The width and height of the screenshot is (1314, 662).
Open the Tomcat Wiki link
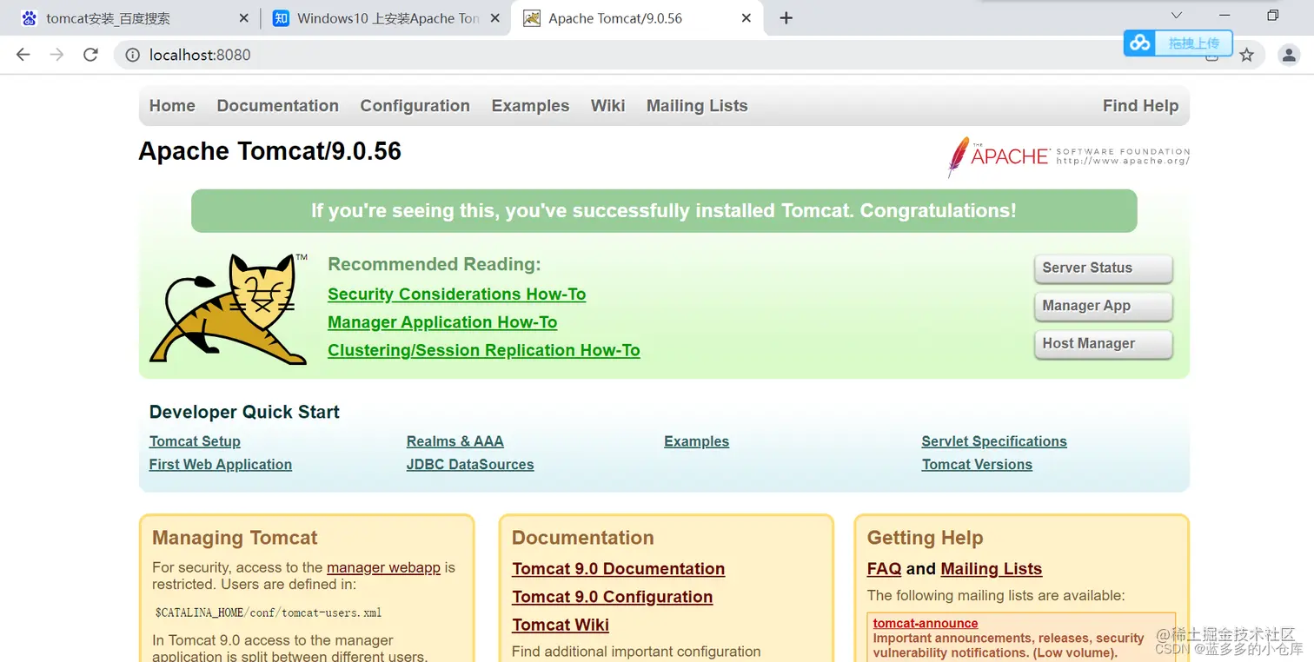pos(561,625)
